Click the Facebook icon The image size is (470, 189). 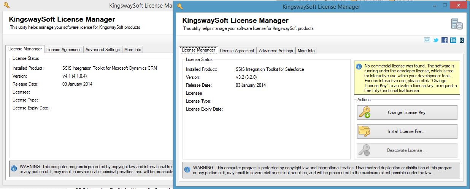pos(444,40)
